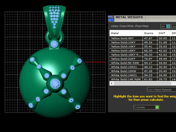The height and width of the screenshot is (132, 176).
Task: Select the Yellow Gold:22KY row
Action: tap(143, 59)
